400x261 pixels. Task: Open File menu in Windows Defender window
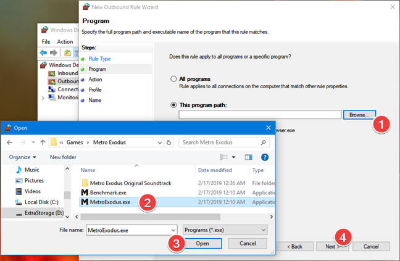click(x=46, y=41)
